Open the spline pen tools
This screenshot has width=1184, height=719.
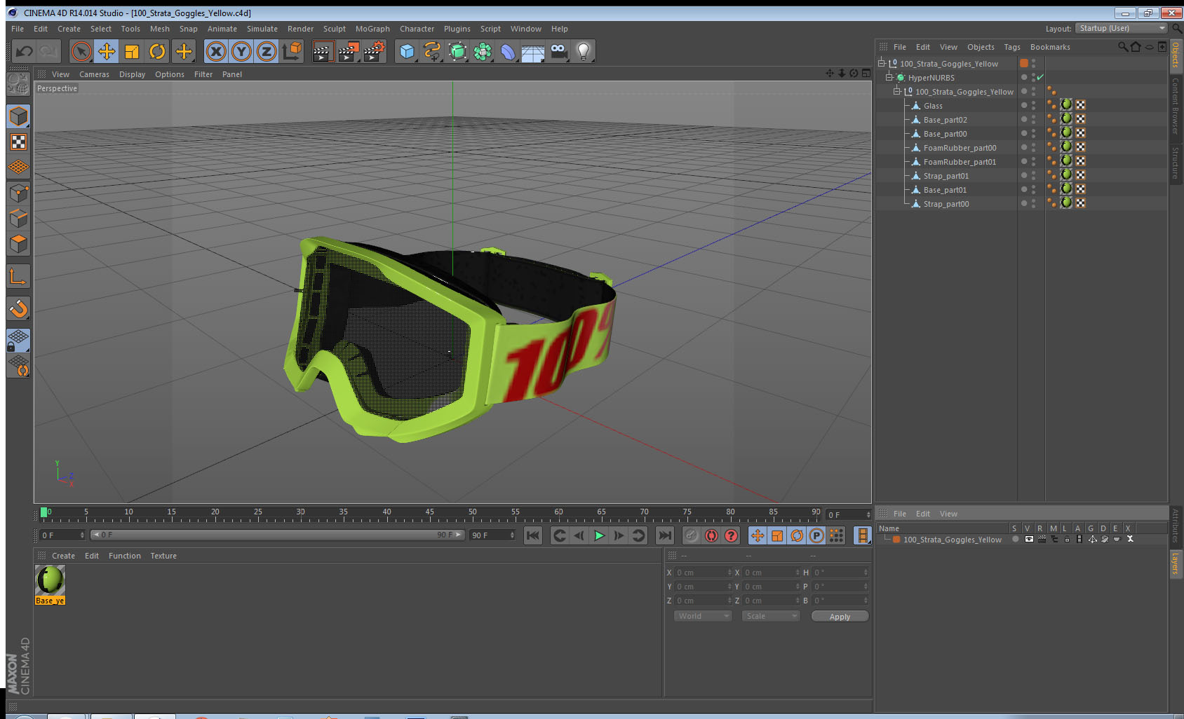pyautogui.click(x=432, y=51)
